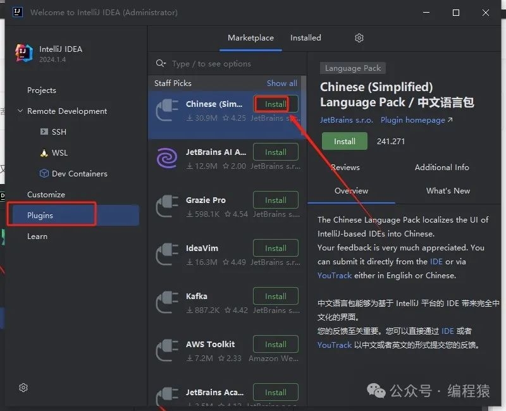The height and width of the screenshot is (411, 506).
Task: Click the plugin settings gear icon
Action: click(x=359, y=38)
